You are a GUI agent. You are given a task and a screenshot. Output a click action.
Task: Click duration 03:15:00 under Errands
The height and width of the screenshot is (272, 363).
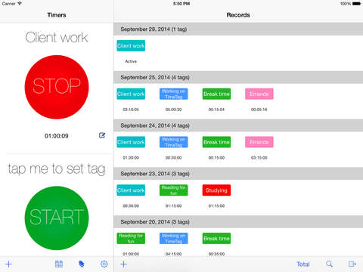coord(259,158)
